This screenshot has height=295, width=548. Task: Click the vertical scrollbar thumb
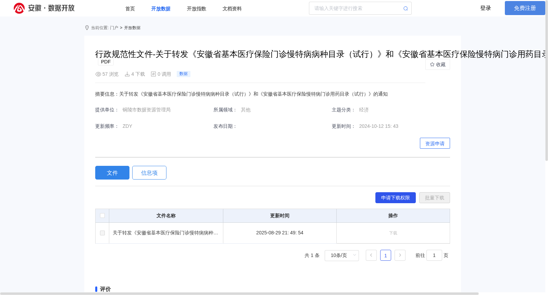[x=547, y=81]
